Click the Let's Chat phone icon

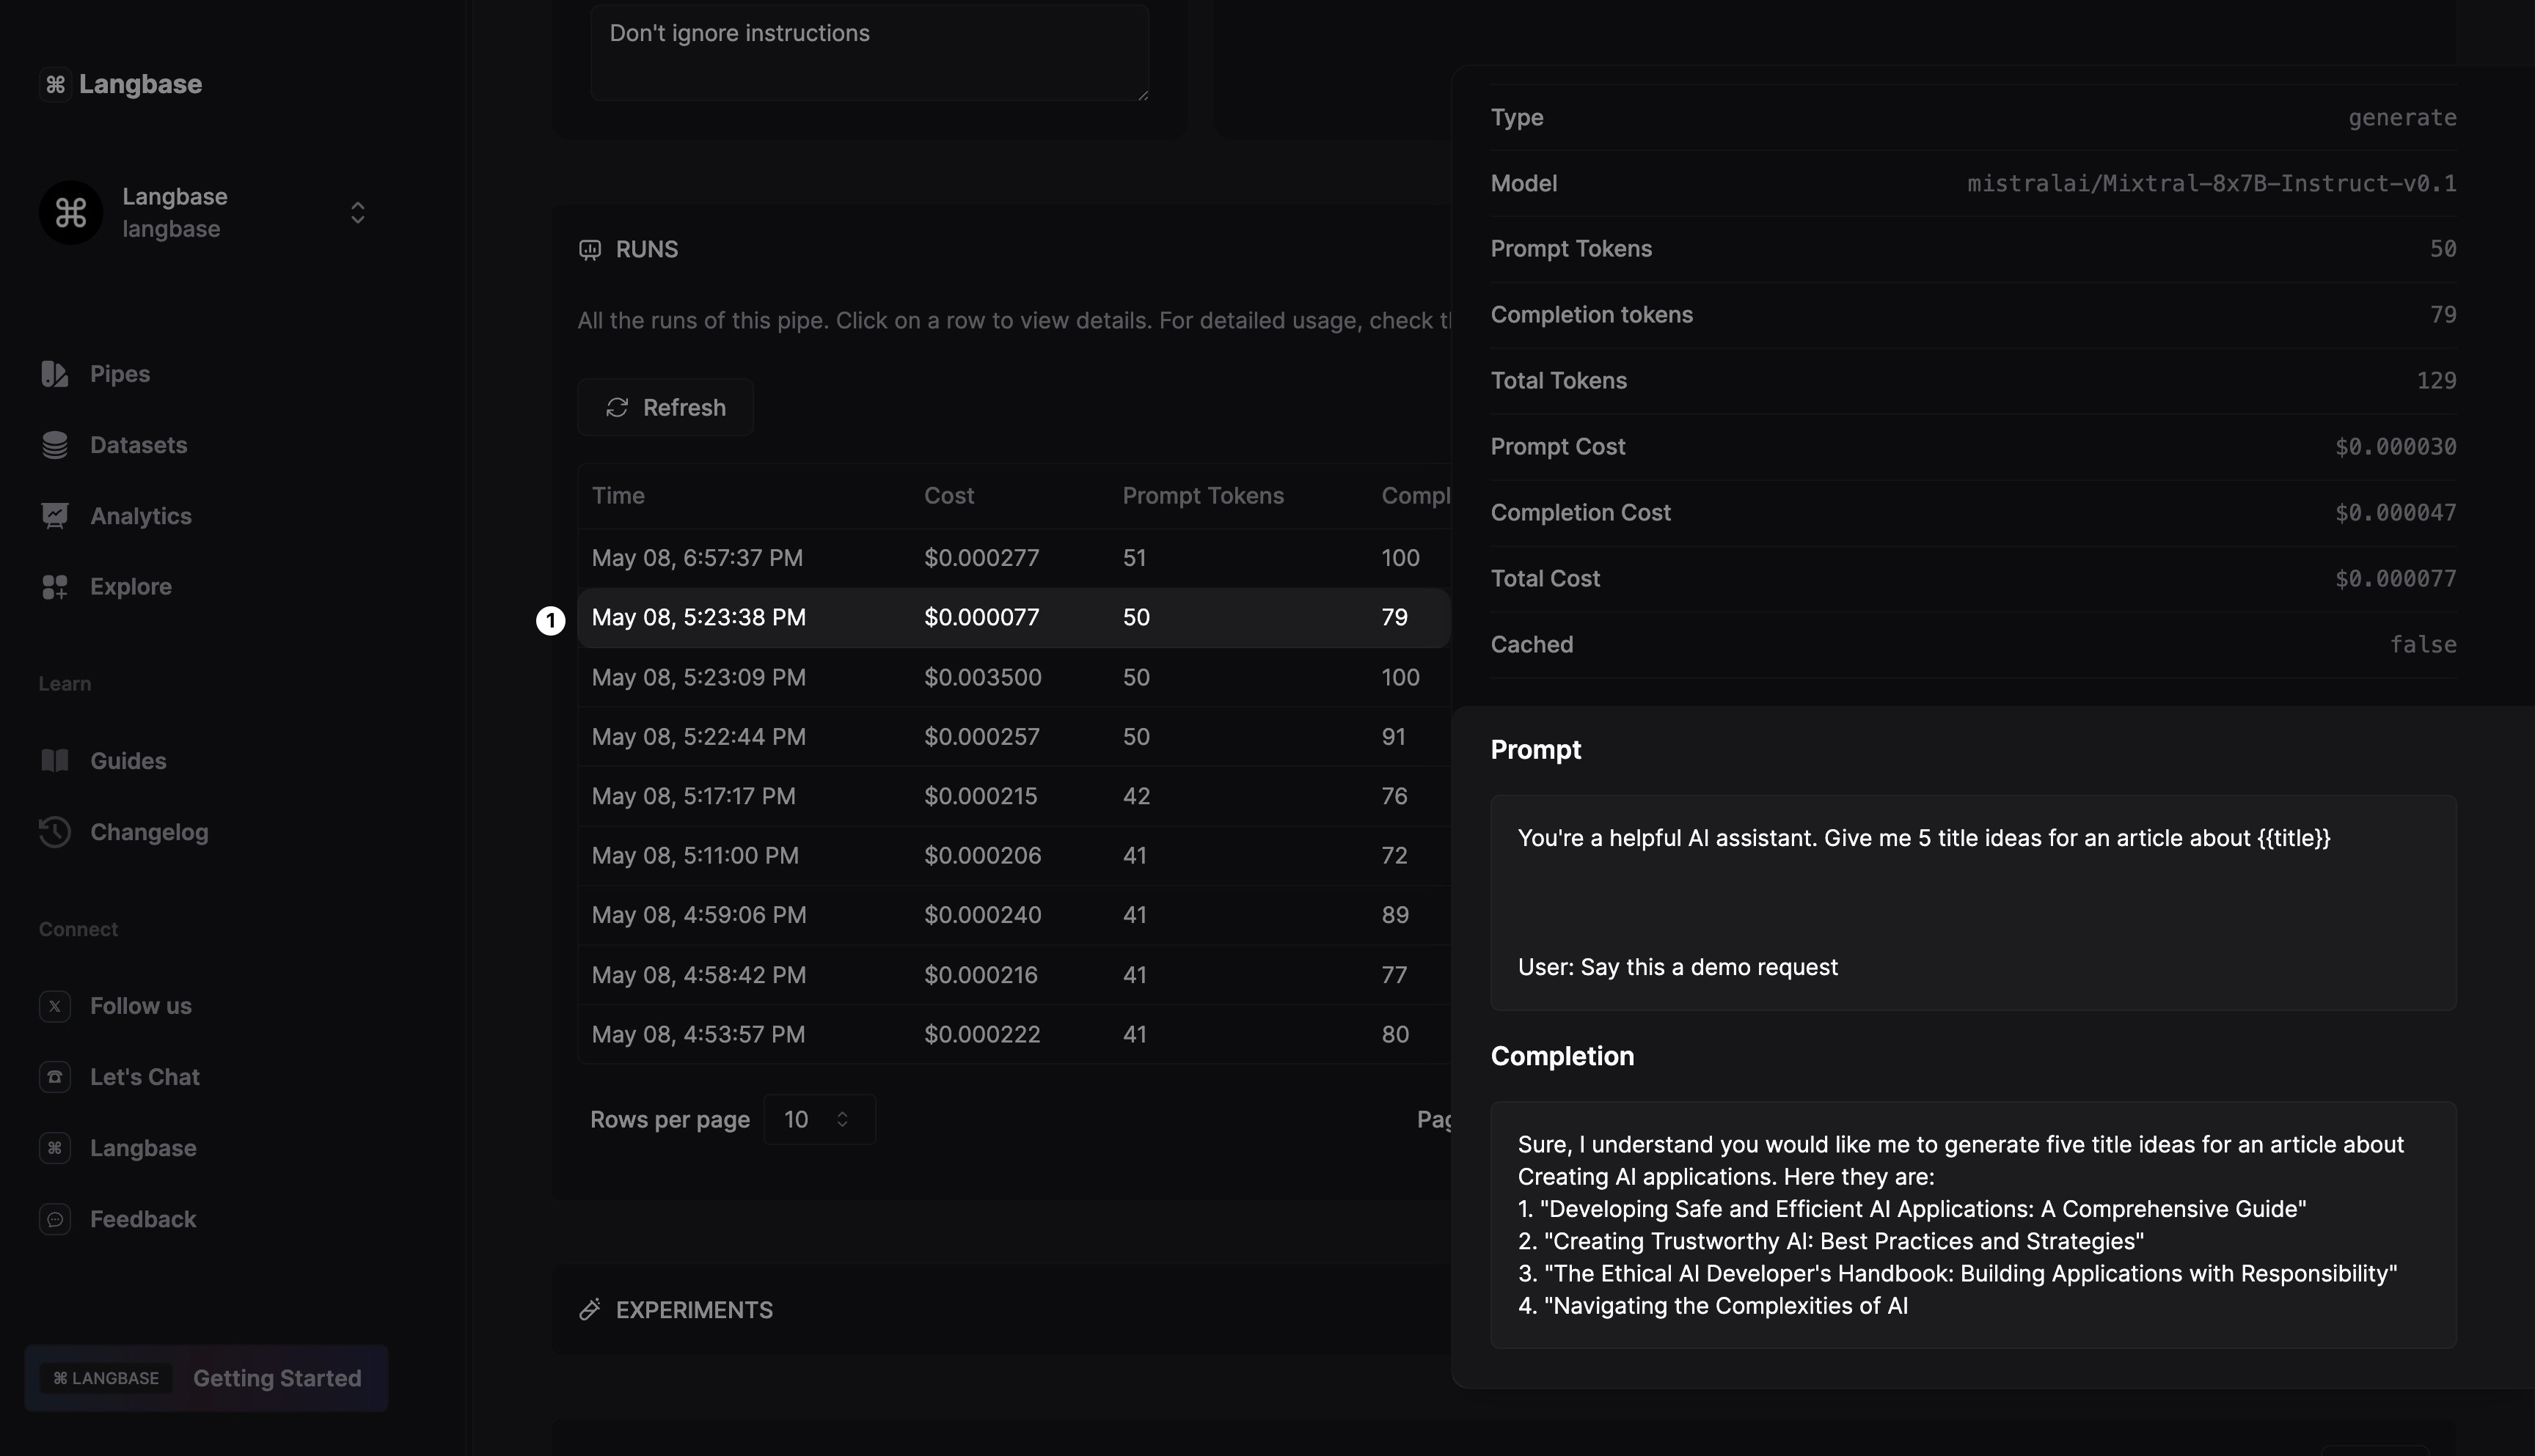click(x=55, y=1077)
